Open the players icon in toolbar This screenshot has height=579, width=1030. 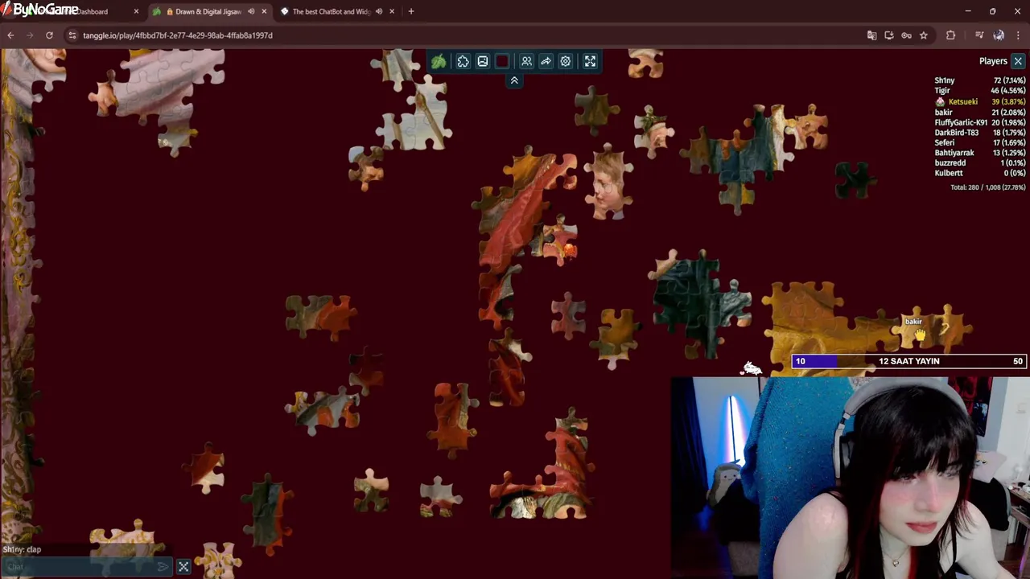click(x=526, y=61)
